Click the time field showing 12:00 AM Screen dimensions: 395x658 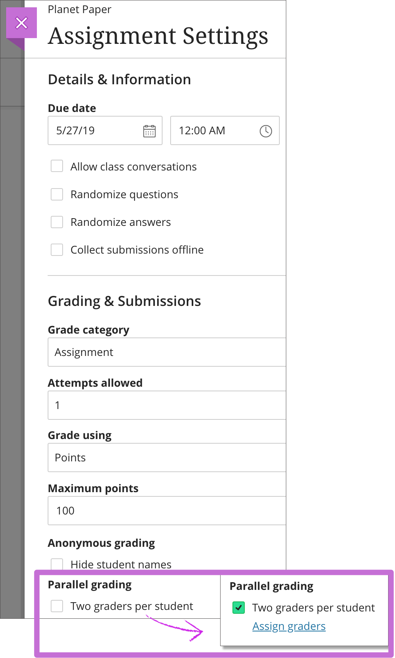209,130
